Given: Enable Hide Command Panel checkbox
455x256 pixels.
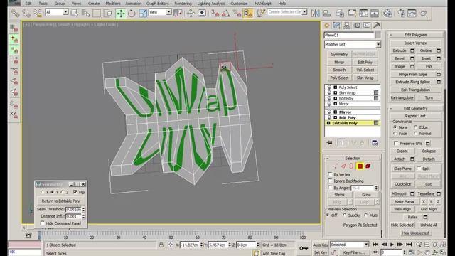Looking at the screenshot, I should pos(43,223).
